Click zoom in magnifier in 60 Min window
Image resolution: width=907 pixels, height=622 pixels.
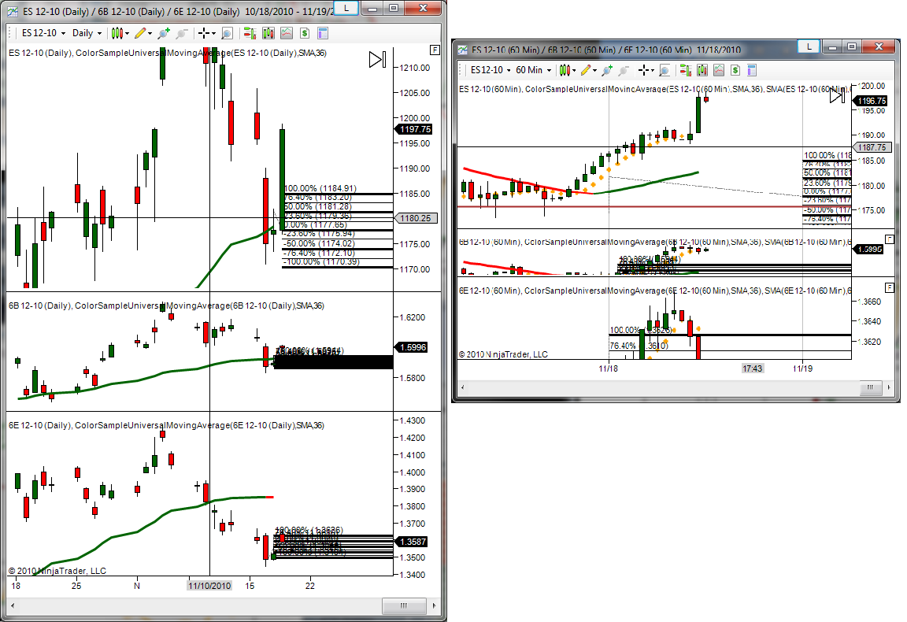coord(607,70)
